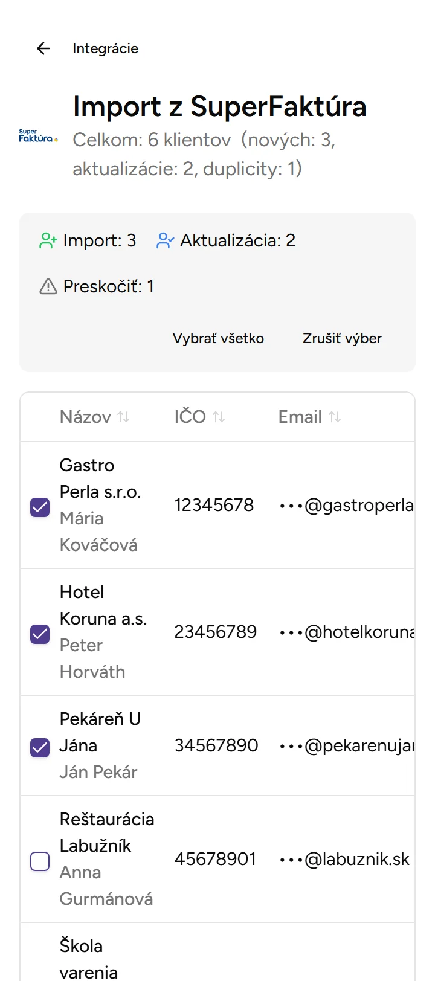Screen dimensions: 435x981
Task: Click the Email column sort arrows
Action: click(x=335, y=417)
